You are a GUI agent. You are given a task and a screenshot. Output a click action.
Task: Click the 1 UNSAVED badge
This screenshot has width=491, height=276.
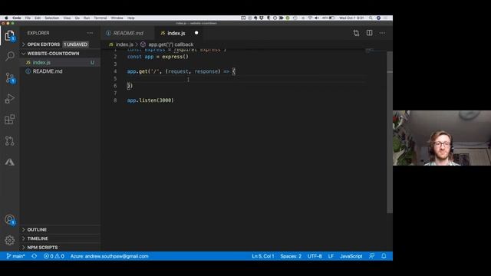(76, 44)
